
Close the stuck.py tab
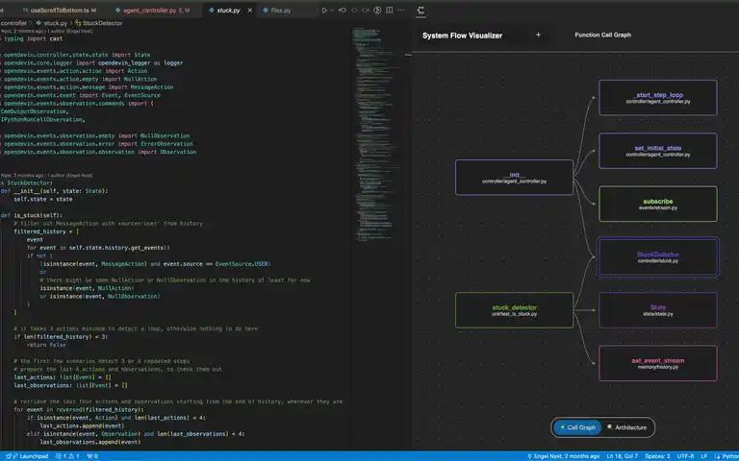[250, 10]
